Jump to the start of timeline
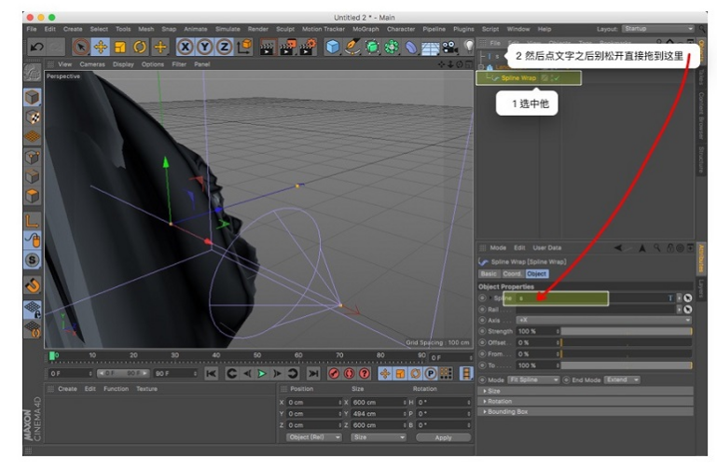The height and width of the screenshot is (469, 717). coord(212,373)
